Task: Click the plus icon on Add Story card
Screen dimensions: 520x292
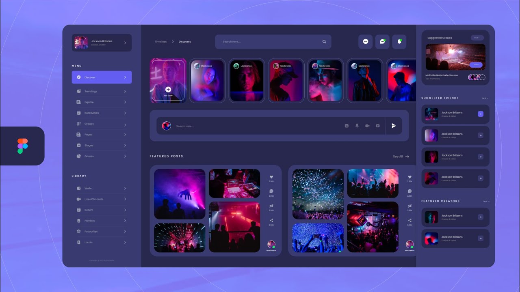Action: coord(168,89)
